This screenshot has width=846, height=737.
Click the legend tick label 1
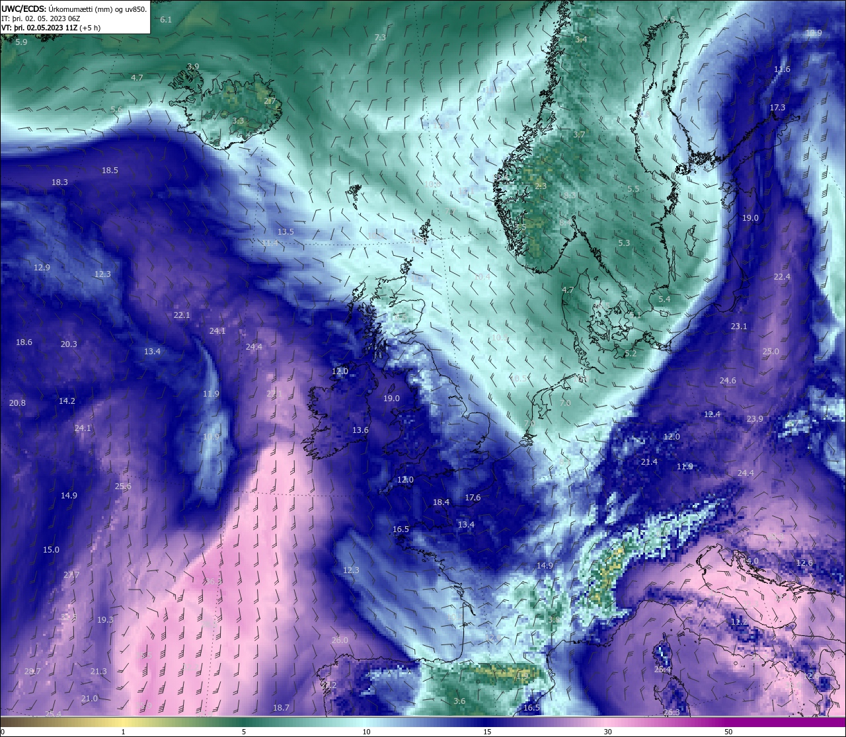coord(123,732)
